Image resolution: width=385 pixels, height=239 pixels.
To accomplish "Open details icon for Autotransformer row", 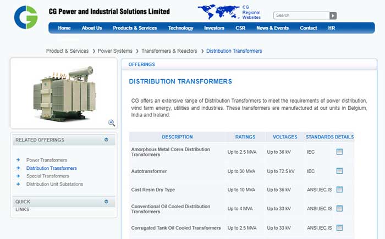I will pyautogui.click(x=339, y=171).
